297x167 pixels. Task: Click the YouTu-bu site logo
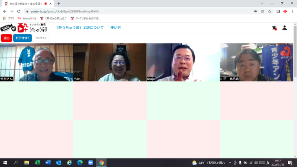coord(24,28)
